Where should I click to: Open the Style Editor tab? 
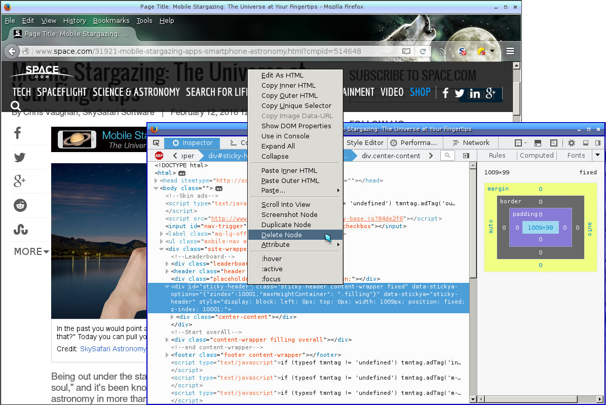click(x=364, y=143)
